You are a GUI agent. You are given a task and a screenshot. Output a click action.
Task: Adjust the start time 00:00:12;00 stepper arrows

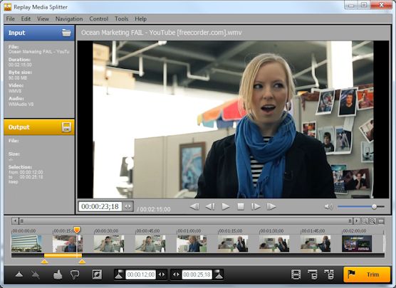pyautogui.click(x=162, y=274)
